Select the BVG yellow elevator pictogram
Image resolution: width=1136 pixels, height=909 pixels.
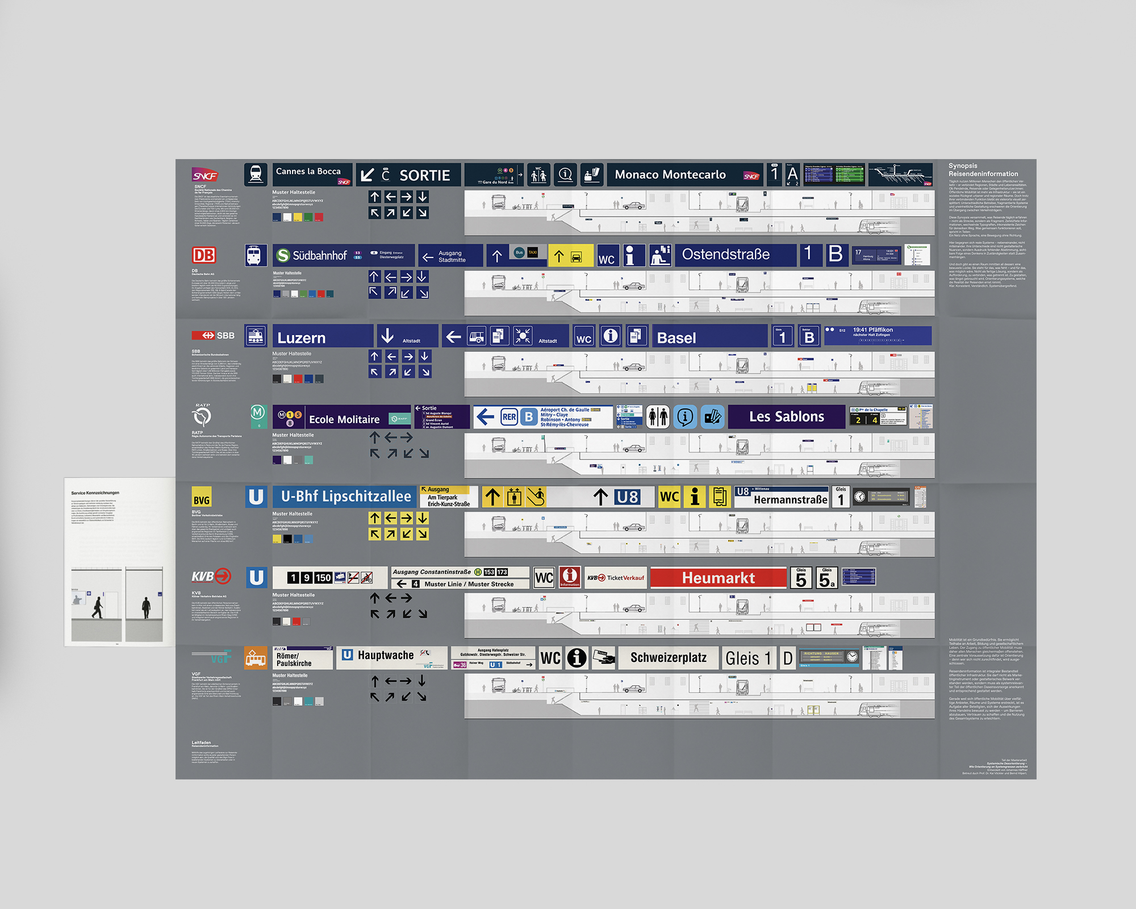(x=515, y=497)
